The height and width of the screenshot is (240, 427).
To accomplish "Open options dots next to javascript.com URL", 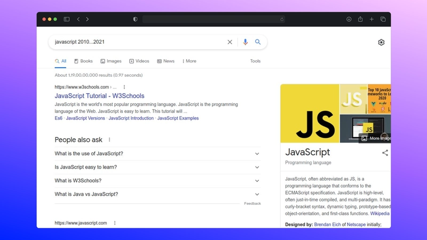I will click(x=115, y=223).
